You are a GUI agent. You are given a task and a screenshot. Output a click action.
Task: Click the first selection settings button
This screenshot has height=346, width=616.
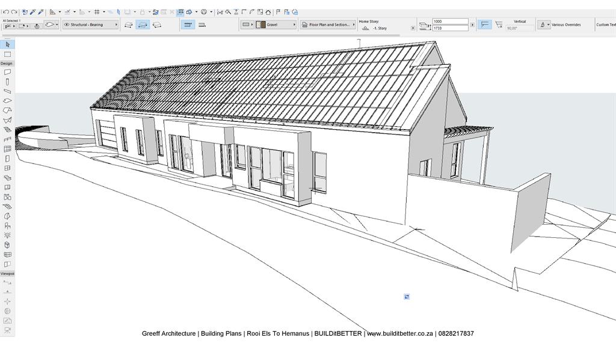tap(9, 26)
